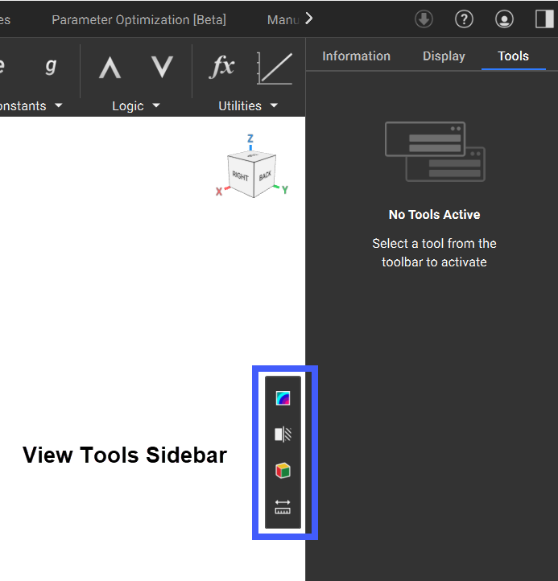The height and width of the screenshot is (581, 558).
Task: Open the field viewer color tool
Action: pyautogui.click(x=283, y=398)
